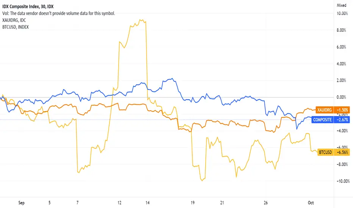Open the Mixed scale mode label
353x208 pixels.
coord(341,5)
